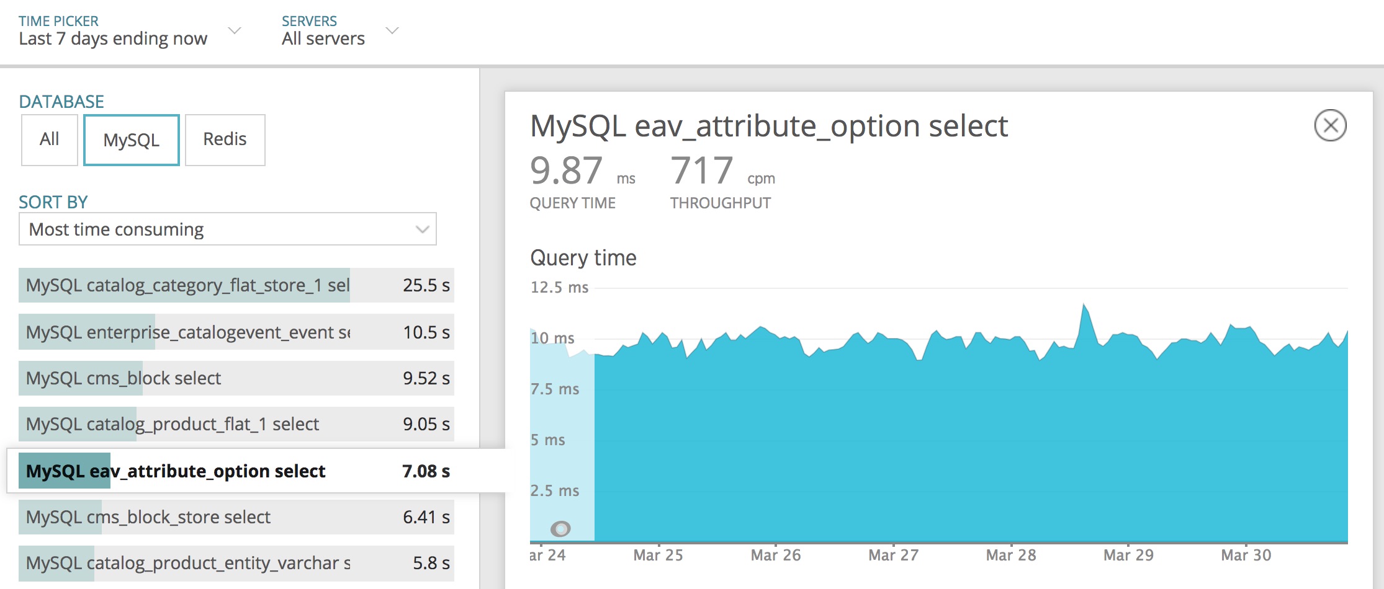
Task: Open the Time Picker dropdown
Action: pyautogui.click(x=235, y=31)
